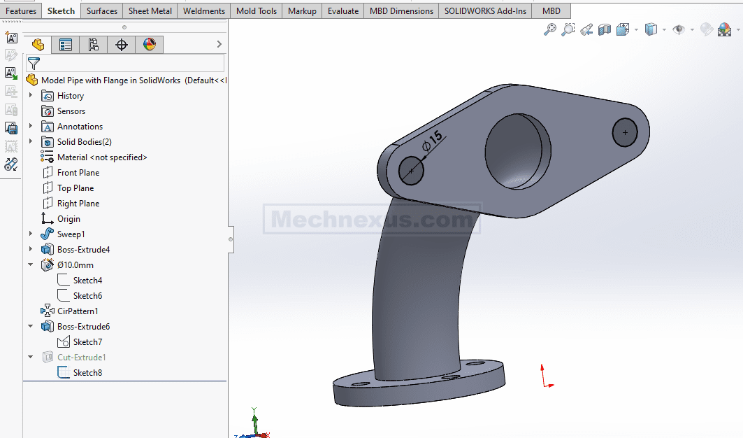Click the Zoom to Area icon
Screen dimensions: 743x438
(568, 29)
